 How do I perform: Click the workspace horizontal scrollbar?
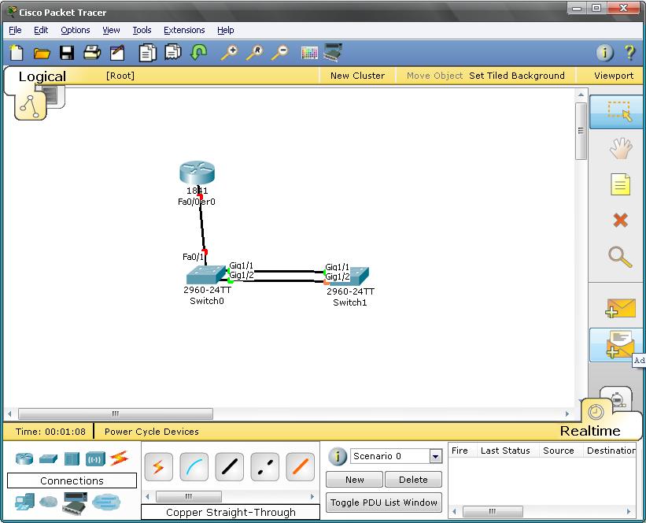(x=116, y=414)
